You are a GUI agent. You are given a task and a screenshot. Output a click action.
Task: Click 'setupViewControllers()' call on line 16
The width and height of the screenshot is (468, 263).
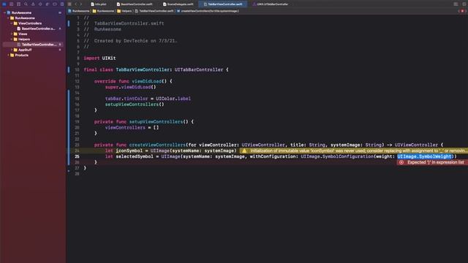click(x=135, y=104)
